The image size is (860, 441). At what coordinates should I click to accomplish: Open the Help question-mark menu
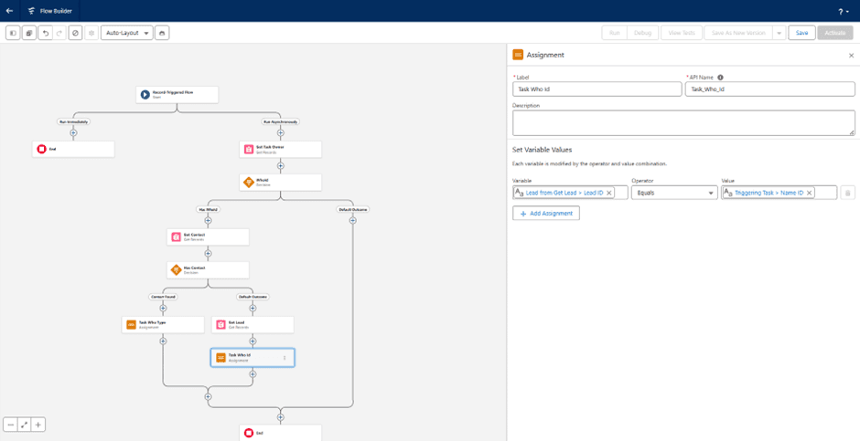pos(843,11)
